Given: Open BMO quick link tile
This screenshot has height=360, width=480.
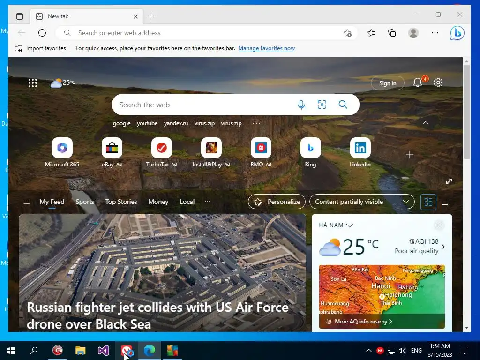Looking at the screenshot, I should coord(261,152).
